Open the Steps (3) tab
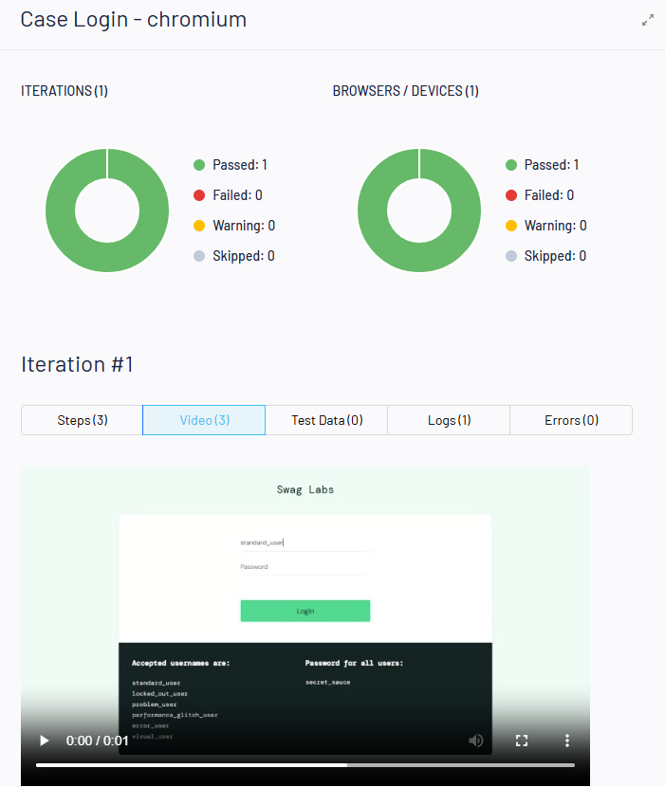The height and width of the screenshot is (787, 665). (82, 420)
